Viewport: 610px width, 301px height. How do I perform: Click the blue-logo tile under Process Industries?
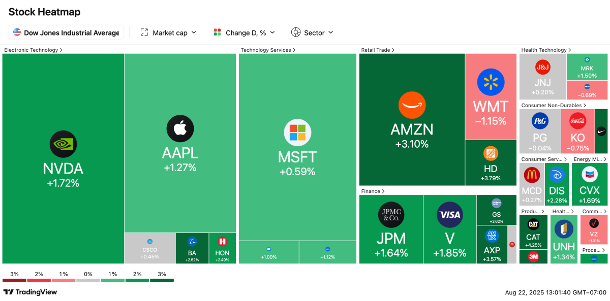[594, 259]
